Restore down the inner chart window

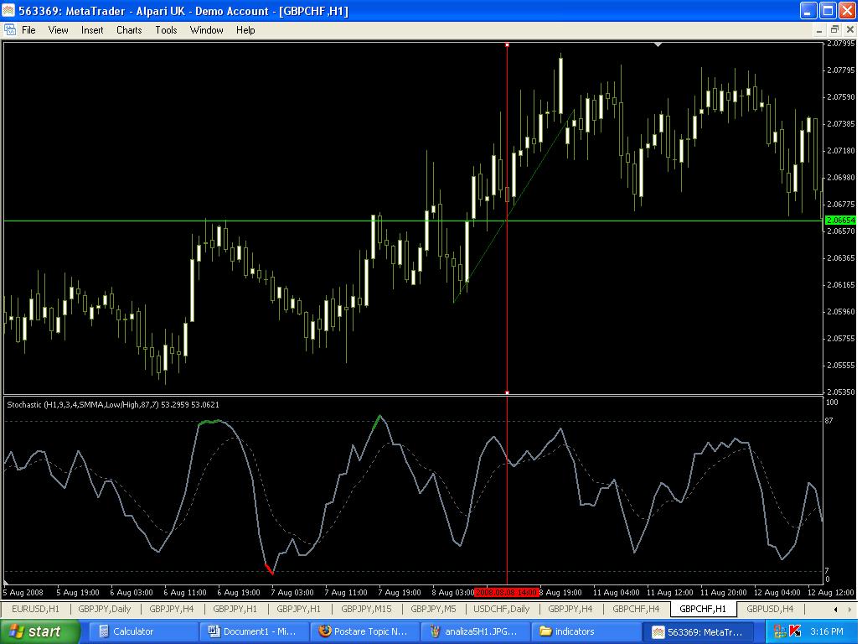[834, 29]
